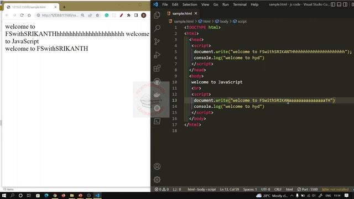
Task: Toggle Chrome side panel
Action: coord(136,15)
